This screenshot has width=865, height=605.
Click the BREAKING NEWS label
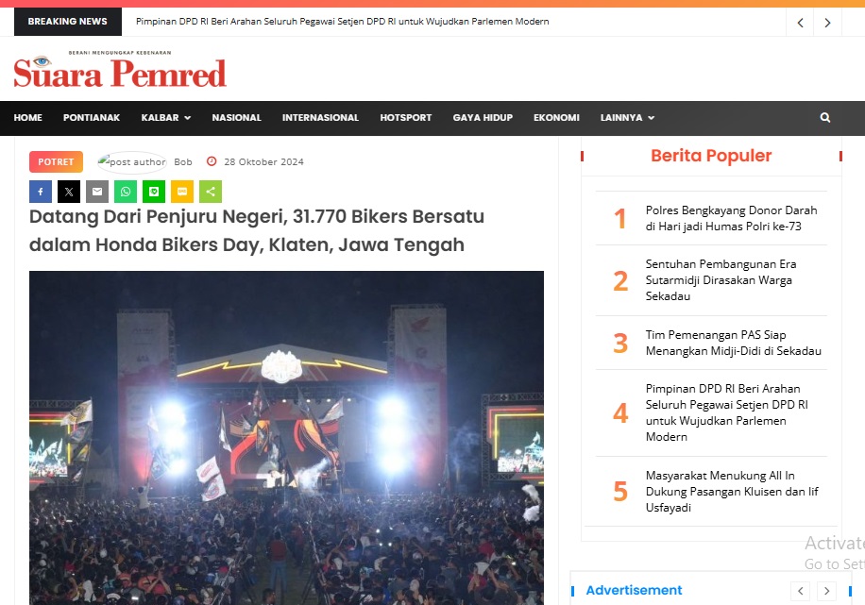point(68,22)
